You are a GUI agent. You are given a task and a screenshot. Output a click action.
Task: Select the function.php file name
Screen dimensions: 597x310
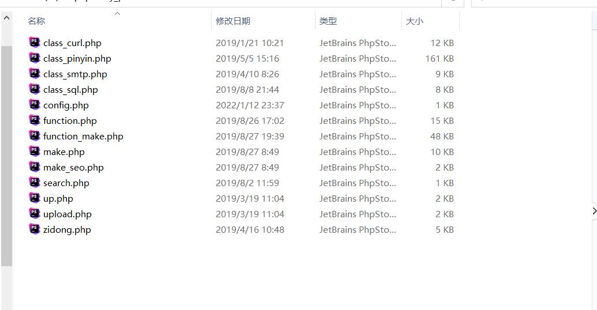pyautogui.click(x=70, y=120)
